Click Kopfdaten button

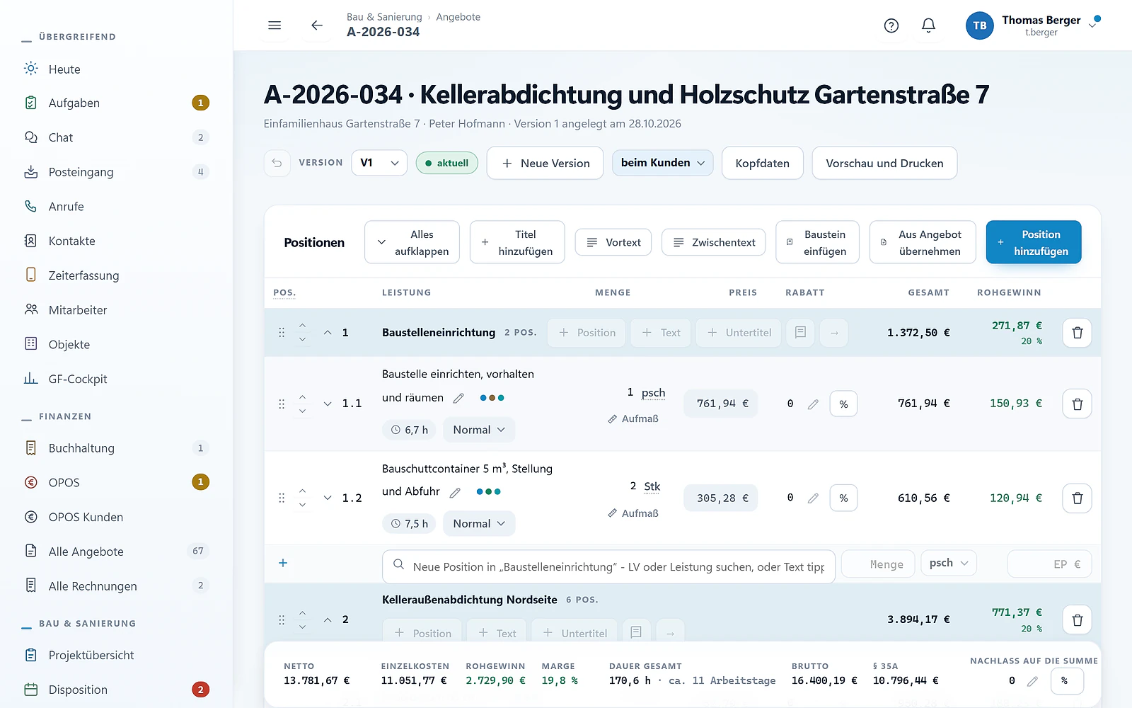(x=762, y=163)
